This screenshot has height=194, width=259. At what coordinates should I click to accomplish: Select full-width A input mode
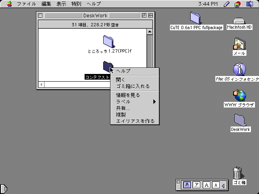[x=206, y=185]
